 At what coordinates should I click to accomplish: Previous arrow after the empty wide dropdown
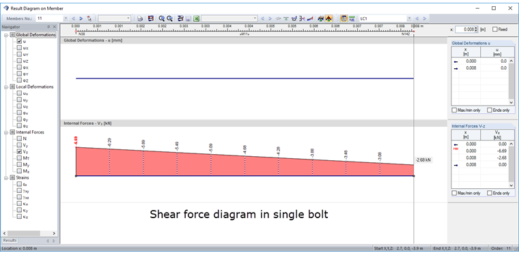click(262, 18)
